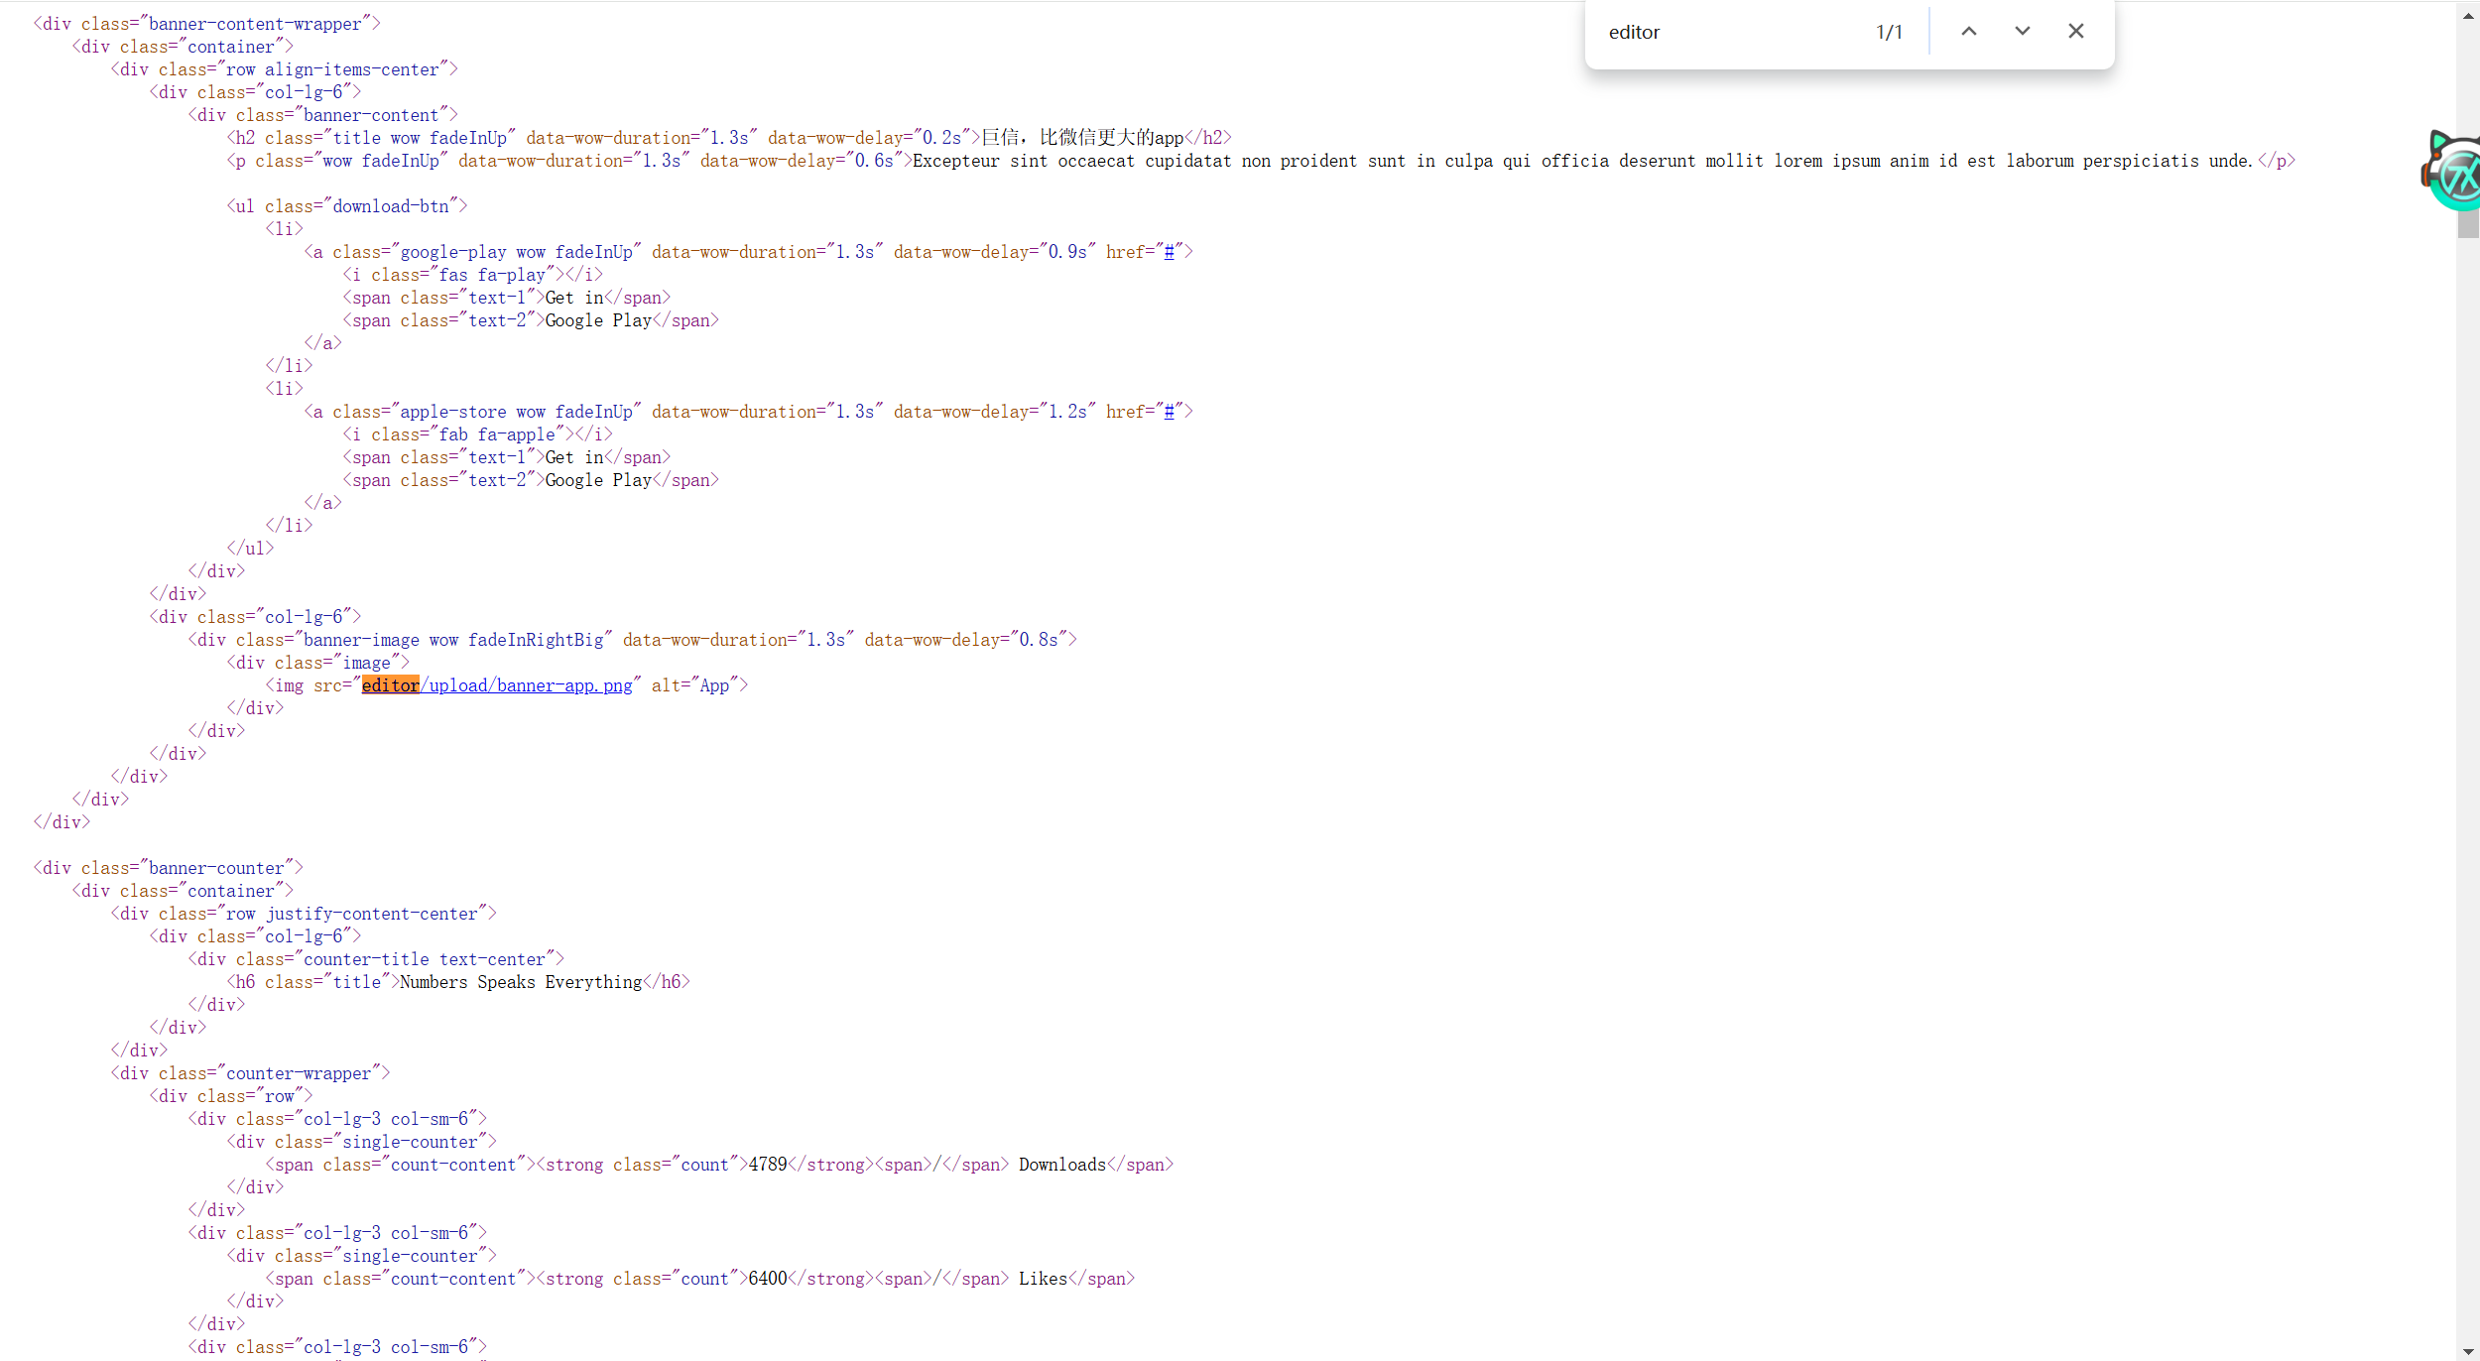Close the find bar

2075,32
